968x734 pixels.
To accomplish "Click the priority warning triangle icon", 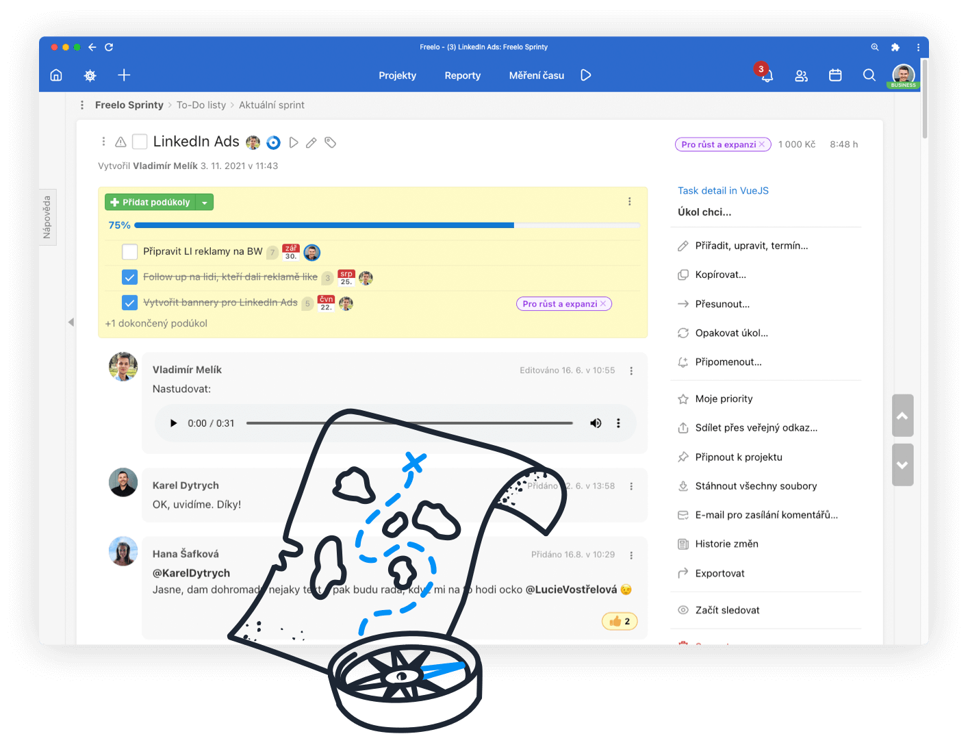I will tap(120, 142).
